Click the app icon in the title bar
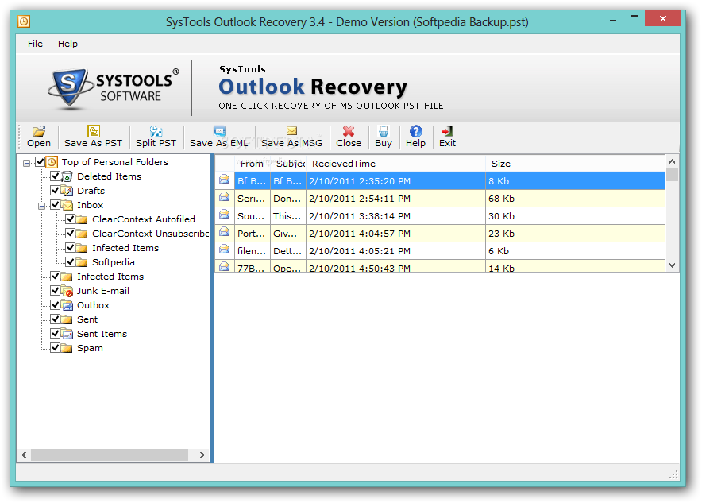The height and width of the screenshot is (503, 702). coord(24,21)
